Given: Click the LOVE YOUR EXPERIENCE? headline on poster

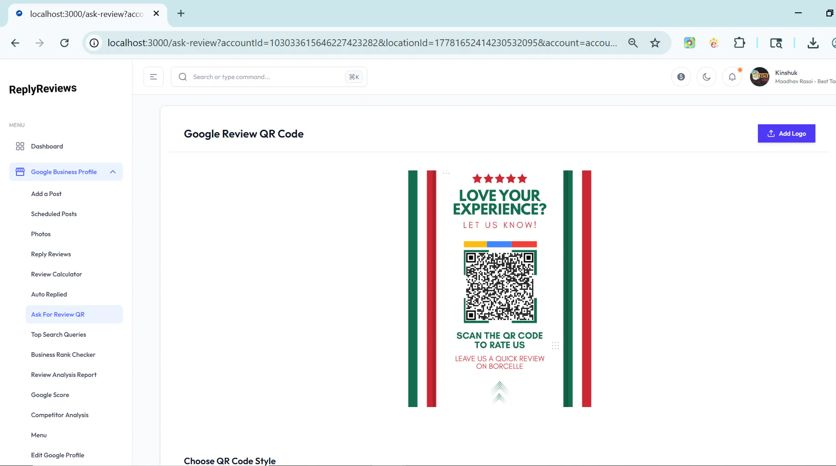Looking at the screenshot, I should 500,202.
